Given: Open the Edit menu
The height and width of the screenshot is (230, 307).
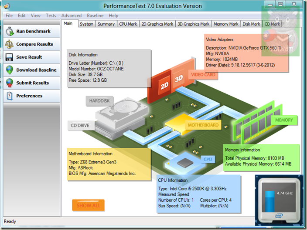Looking at the screenshot, I should [x=22, y=16].
